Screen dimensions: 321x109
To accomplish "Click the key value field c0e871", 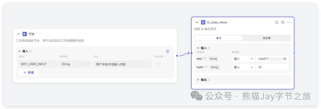I will [272, 59].
